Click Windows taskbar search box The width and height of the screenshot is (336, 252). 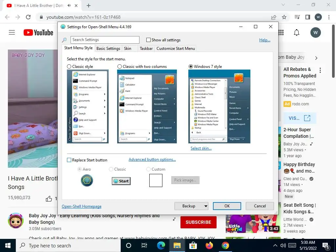(68, 245)
